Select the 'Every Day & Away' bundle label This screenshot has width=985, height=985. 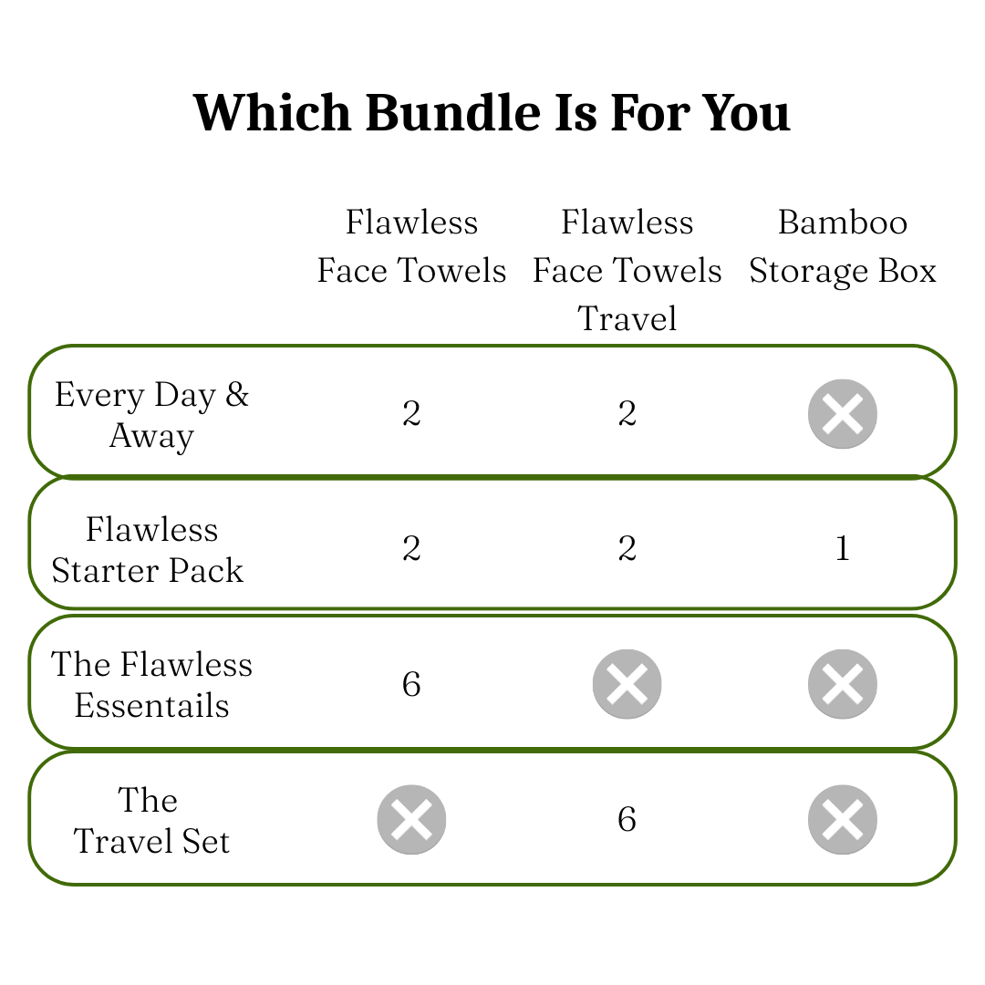click(151, 415)
